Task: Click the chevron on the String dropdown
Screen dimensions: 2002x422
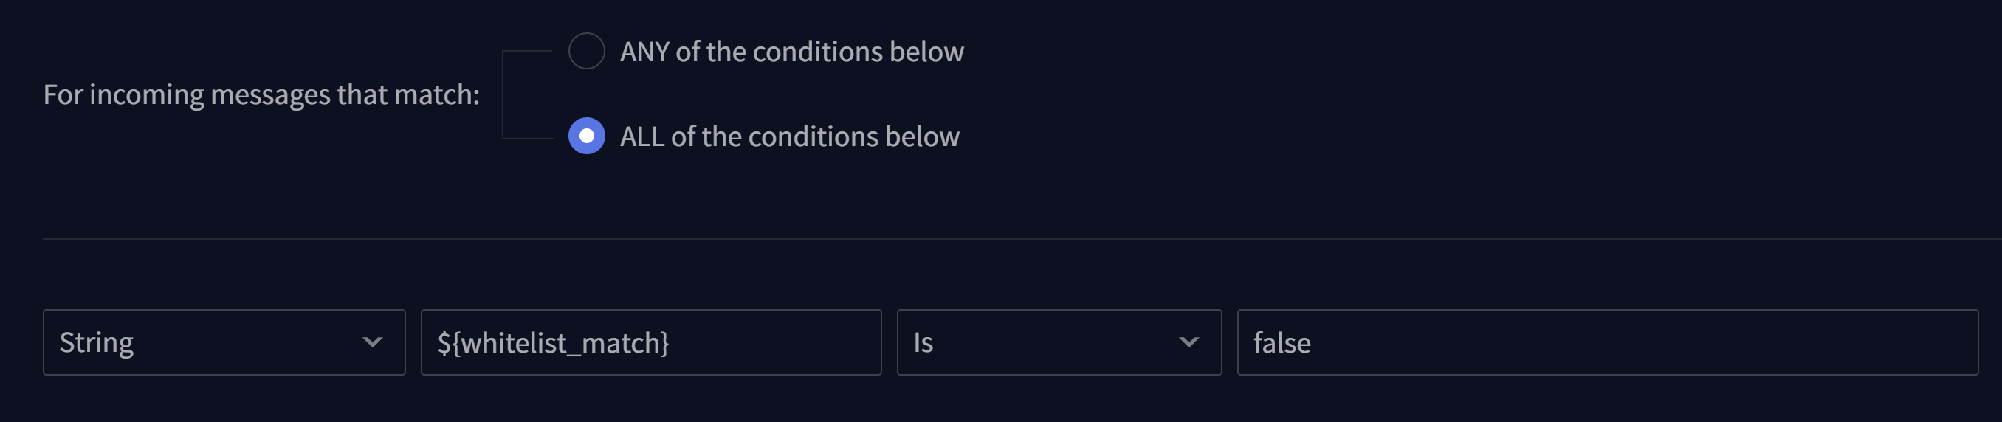Action: (373, 343)
